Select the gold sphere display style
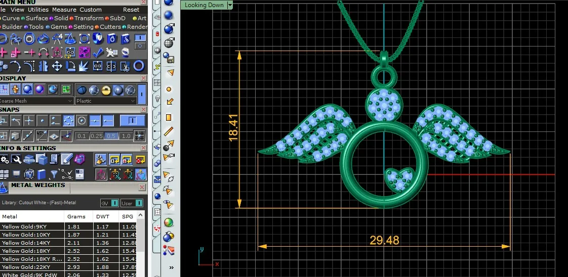Viewport: 568px width, 277px height. [106, 89]
